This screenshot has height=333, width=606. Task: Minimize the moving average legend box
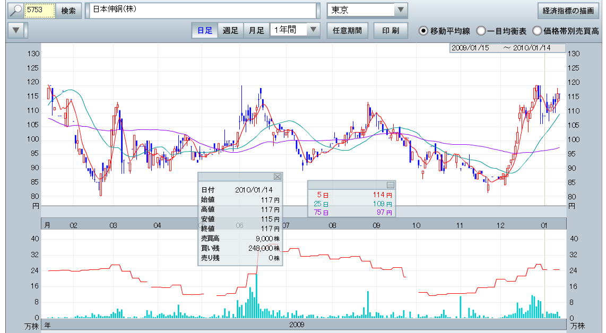click(x=391, y=185)
